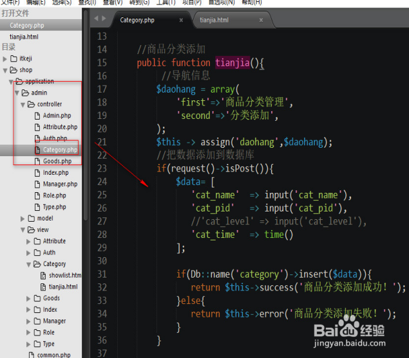The image size is (409, 358).
Task: Switch to the Category.php editor tab
Action: click(x=137, y=20)
